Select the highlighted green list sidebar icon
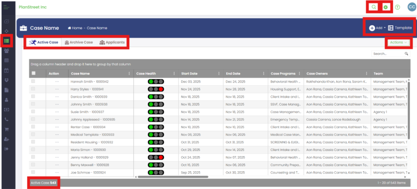 point(7,41)
